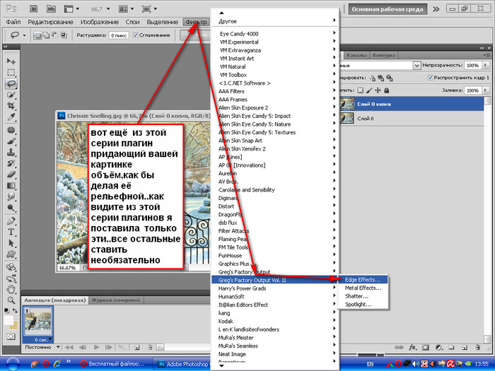Open the Непрозрачность slider arrow

[x=486, y=65]
